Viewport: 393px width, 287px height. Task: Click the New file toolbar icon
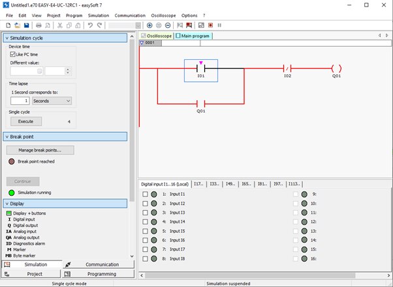click(8, 25)
